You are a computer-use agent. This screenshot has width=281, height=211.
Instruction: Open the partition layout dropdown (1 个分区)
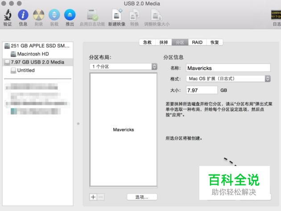(x=123, y=66)
